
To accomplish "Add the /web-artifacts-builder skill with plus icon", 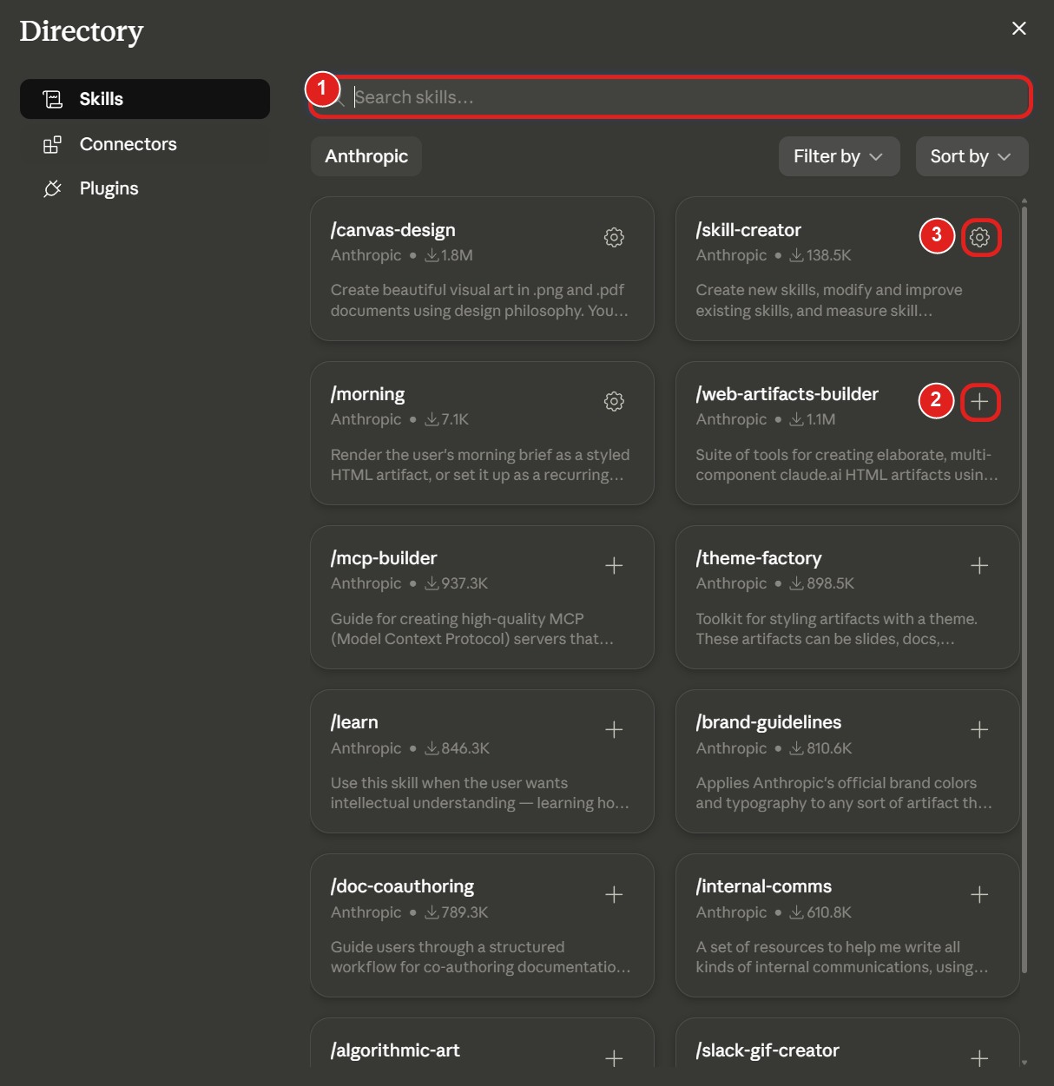I will tap(979, 401).
